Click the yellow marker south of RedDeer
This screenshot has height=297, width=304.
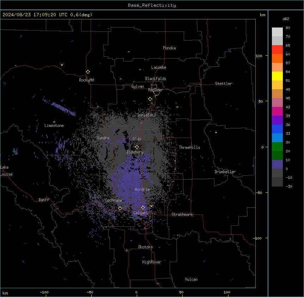point(150,99)
